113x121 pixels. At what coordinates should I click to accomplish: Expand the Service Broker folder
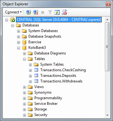tap(24, 104)
